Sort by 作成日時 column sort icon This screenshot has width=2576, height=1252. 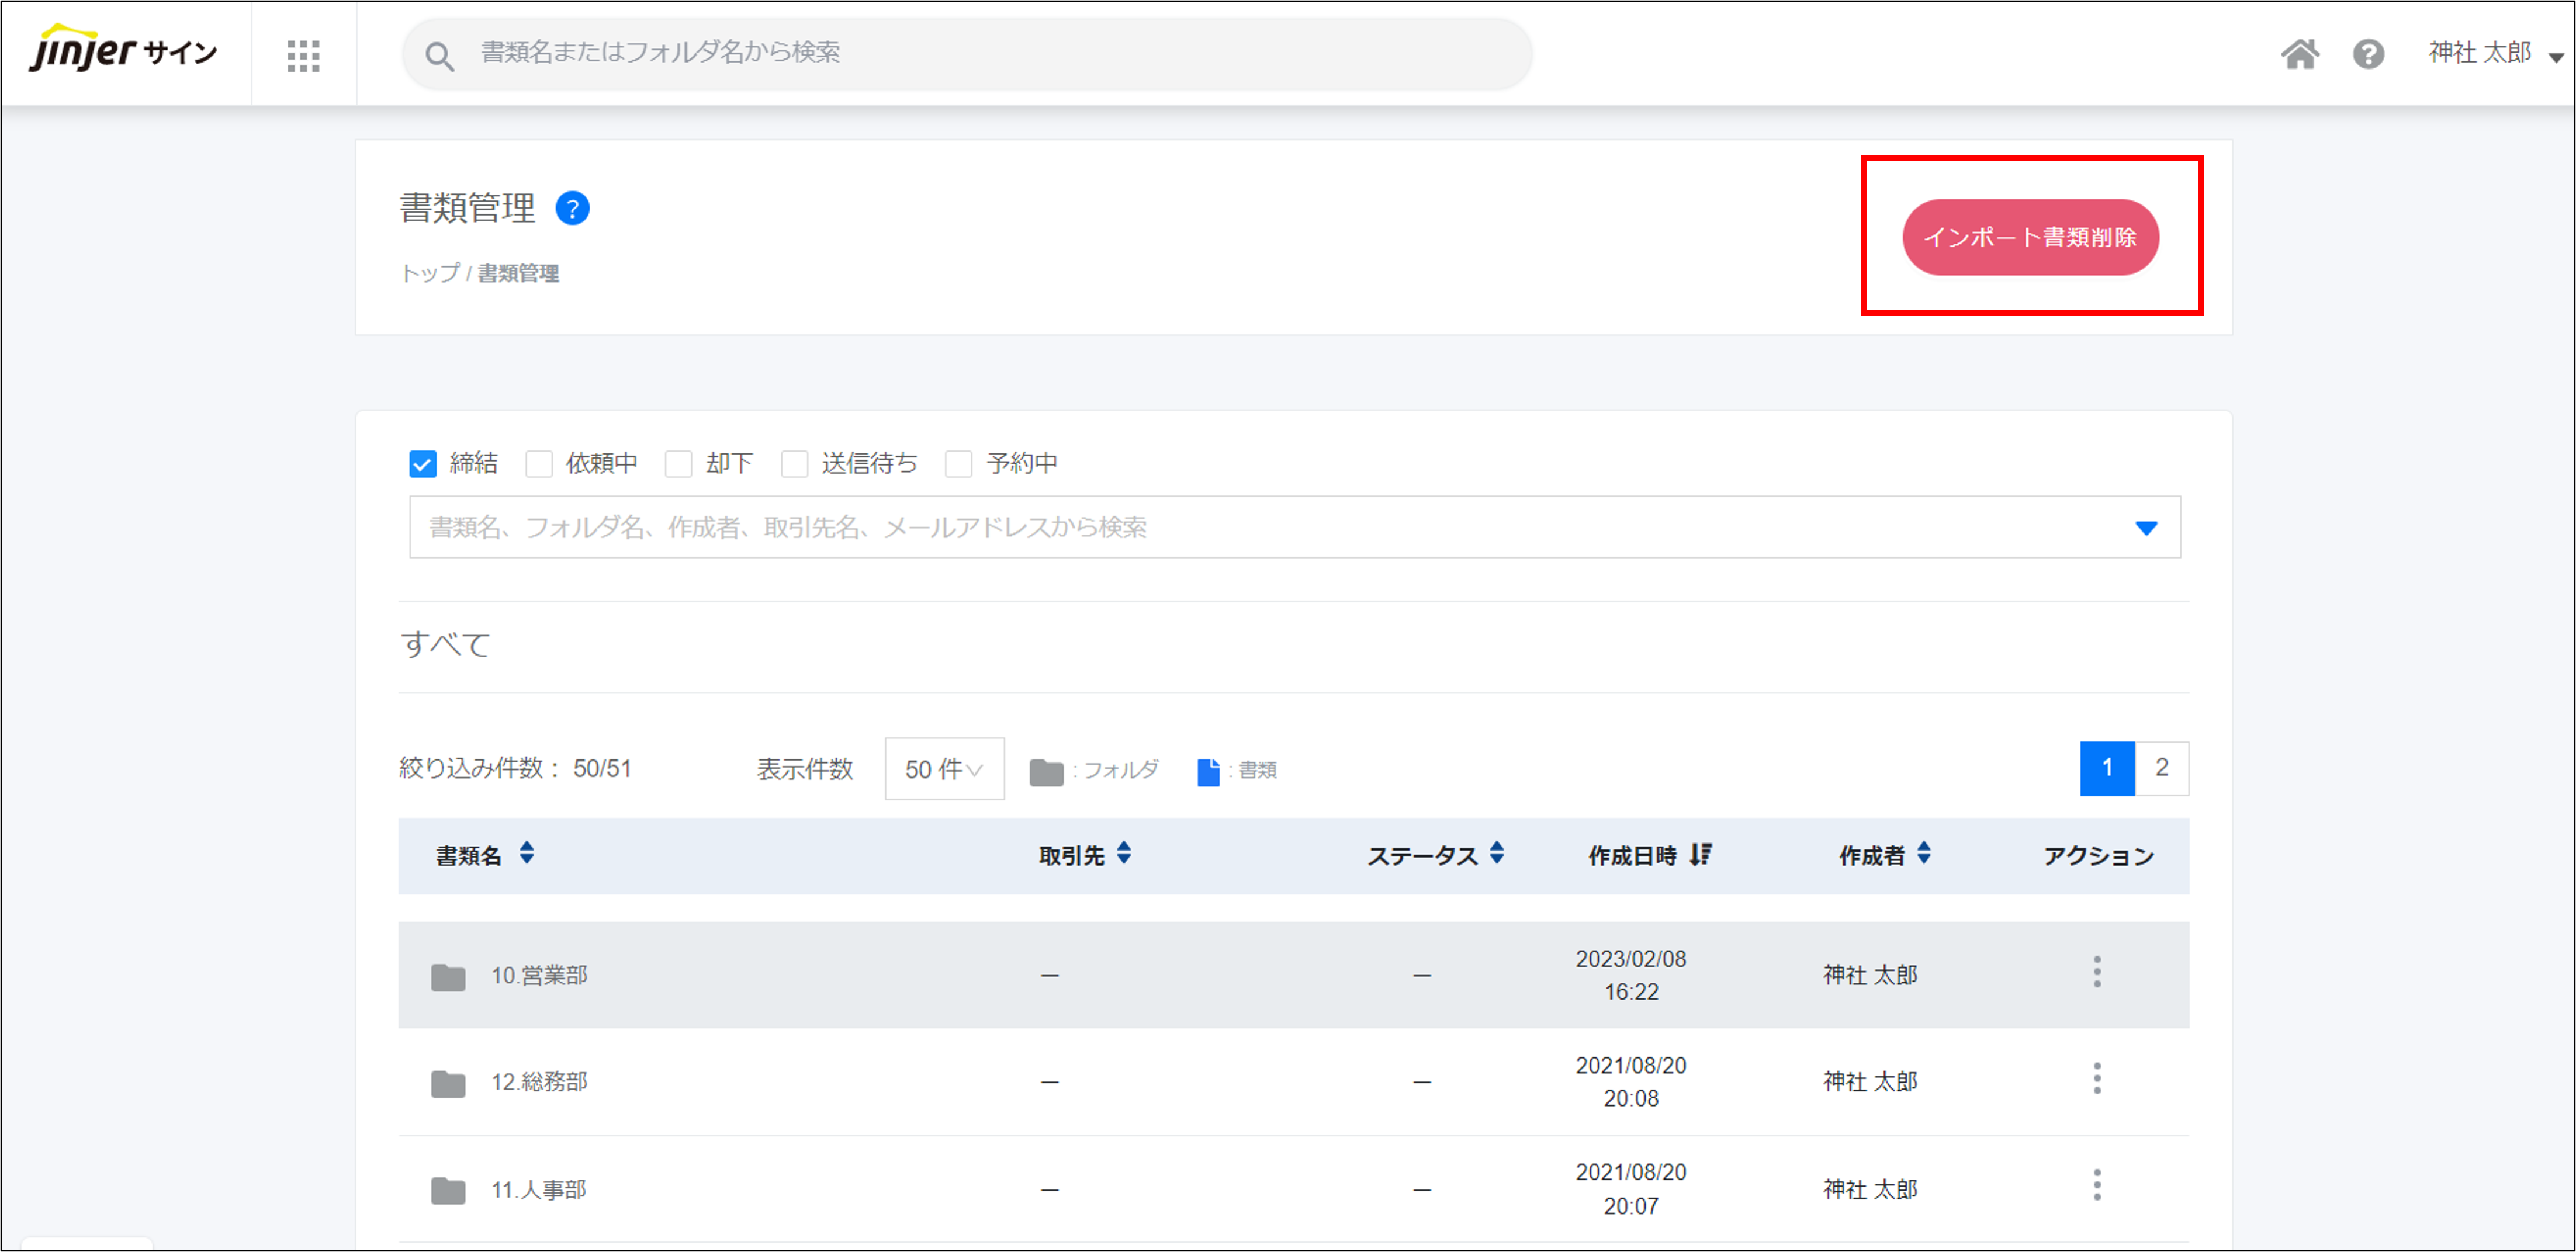pos(1700,855)
